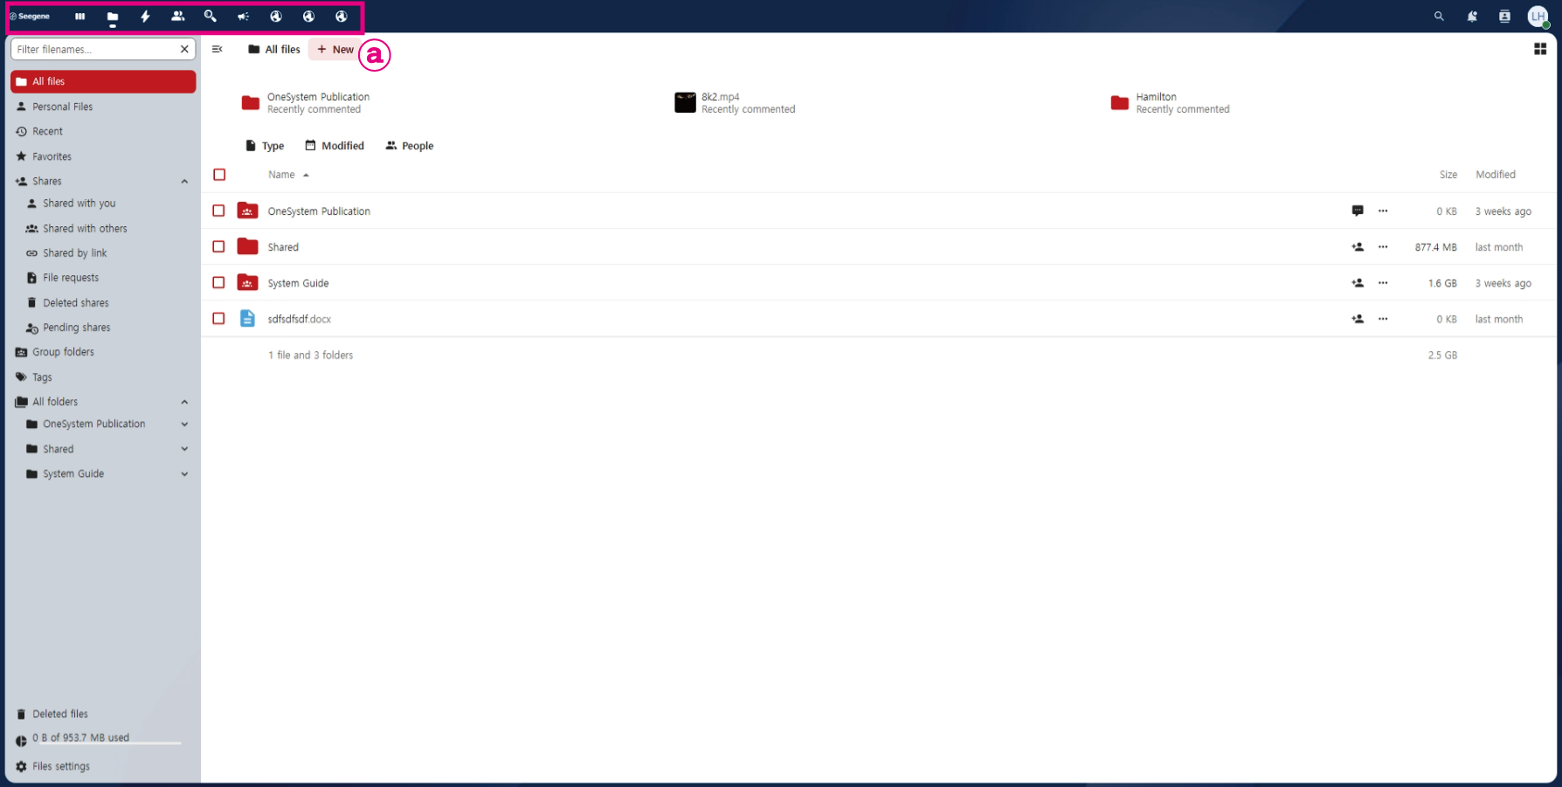Open the unified search magnifier at top right
Viewport: 1562px width, 787px height.
point(1439,17)
